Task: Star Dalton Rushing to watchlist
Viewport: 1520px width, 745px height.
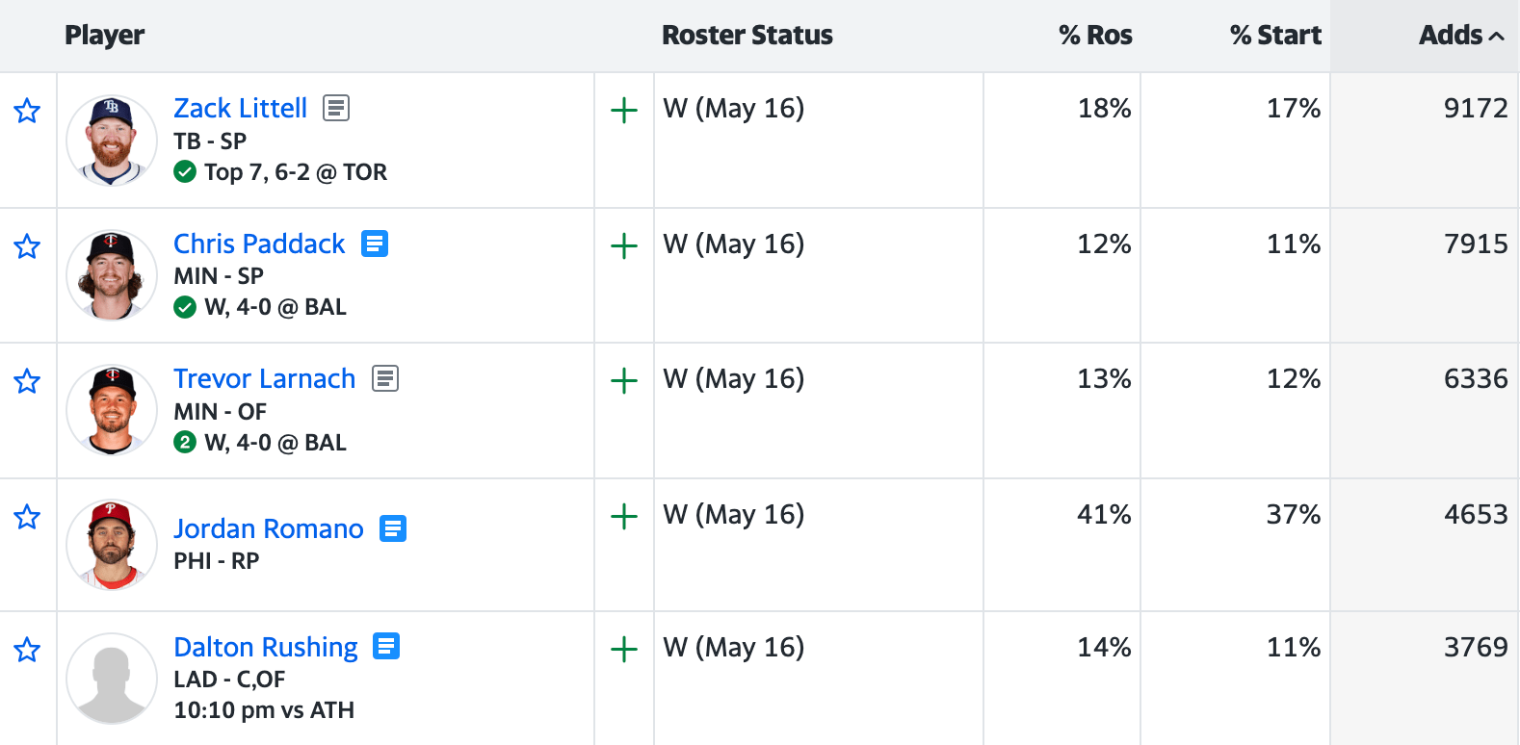Action: tap(27, 650)
